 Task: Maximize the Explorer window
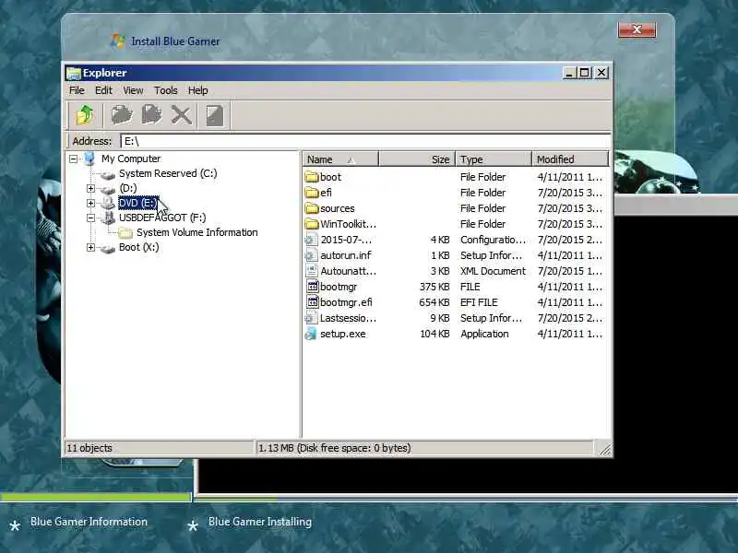tap(585, 73)
